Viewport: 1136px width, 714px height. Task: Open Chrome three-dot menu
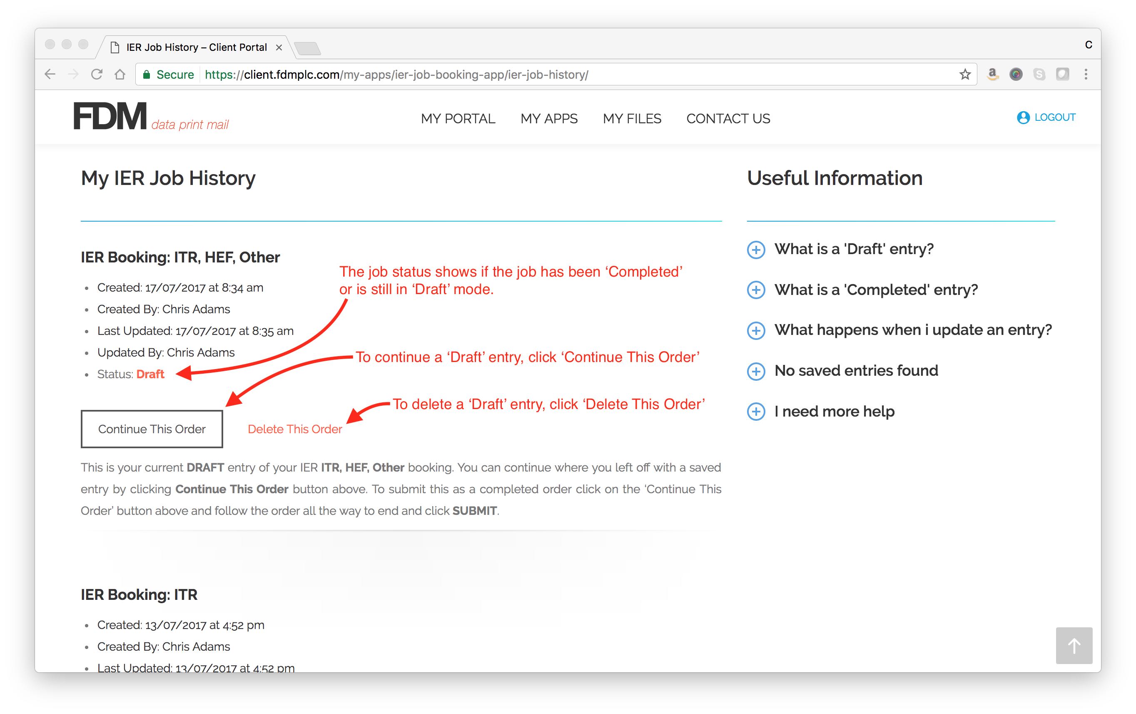1086,74
